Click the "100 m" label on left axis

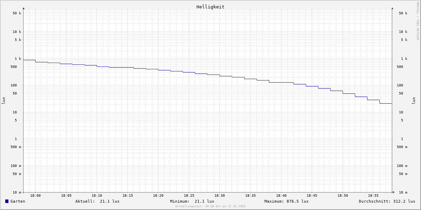point(16,166)
